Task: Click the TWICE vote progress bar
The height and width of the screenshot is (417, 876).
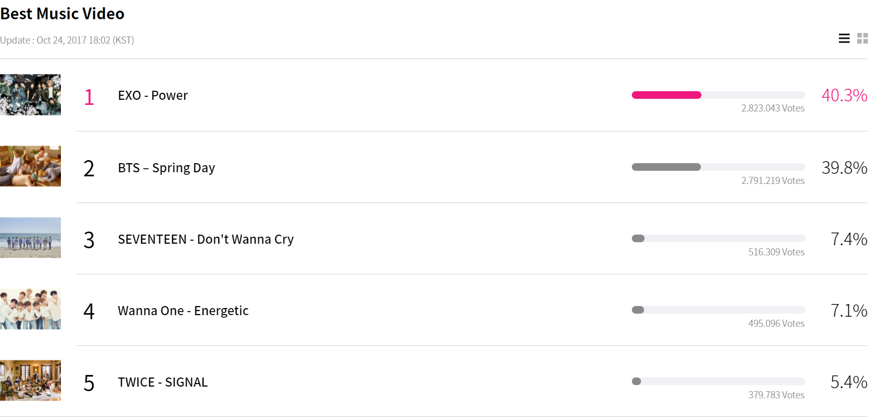Action: tap(718, 381)
